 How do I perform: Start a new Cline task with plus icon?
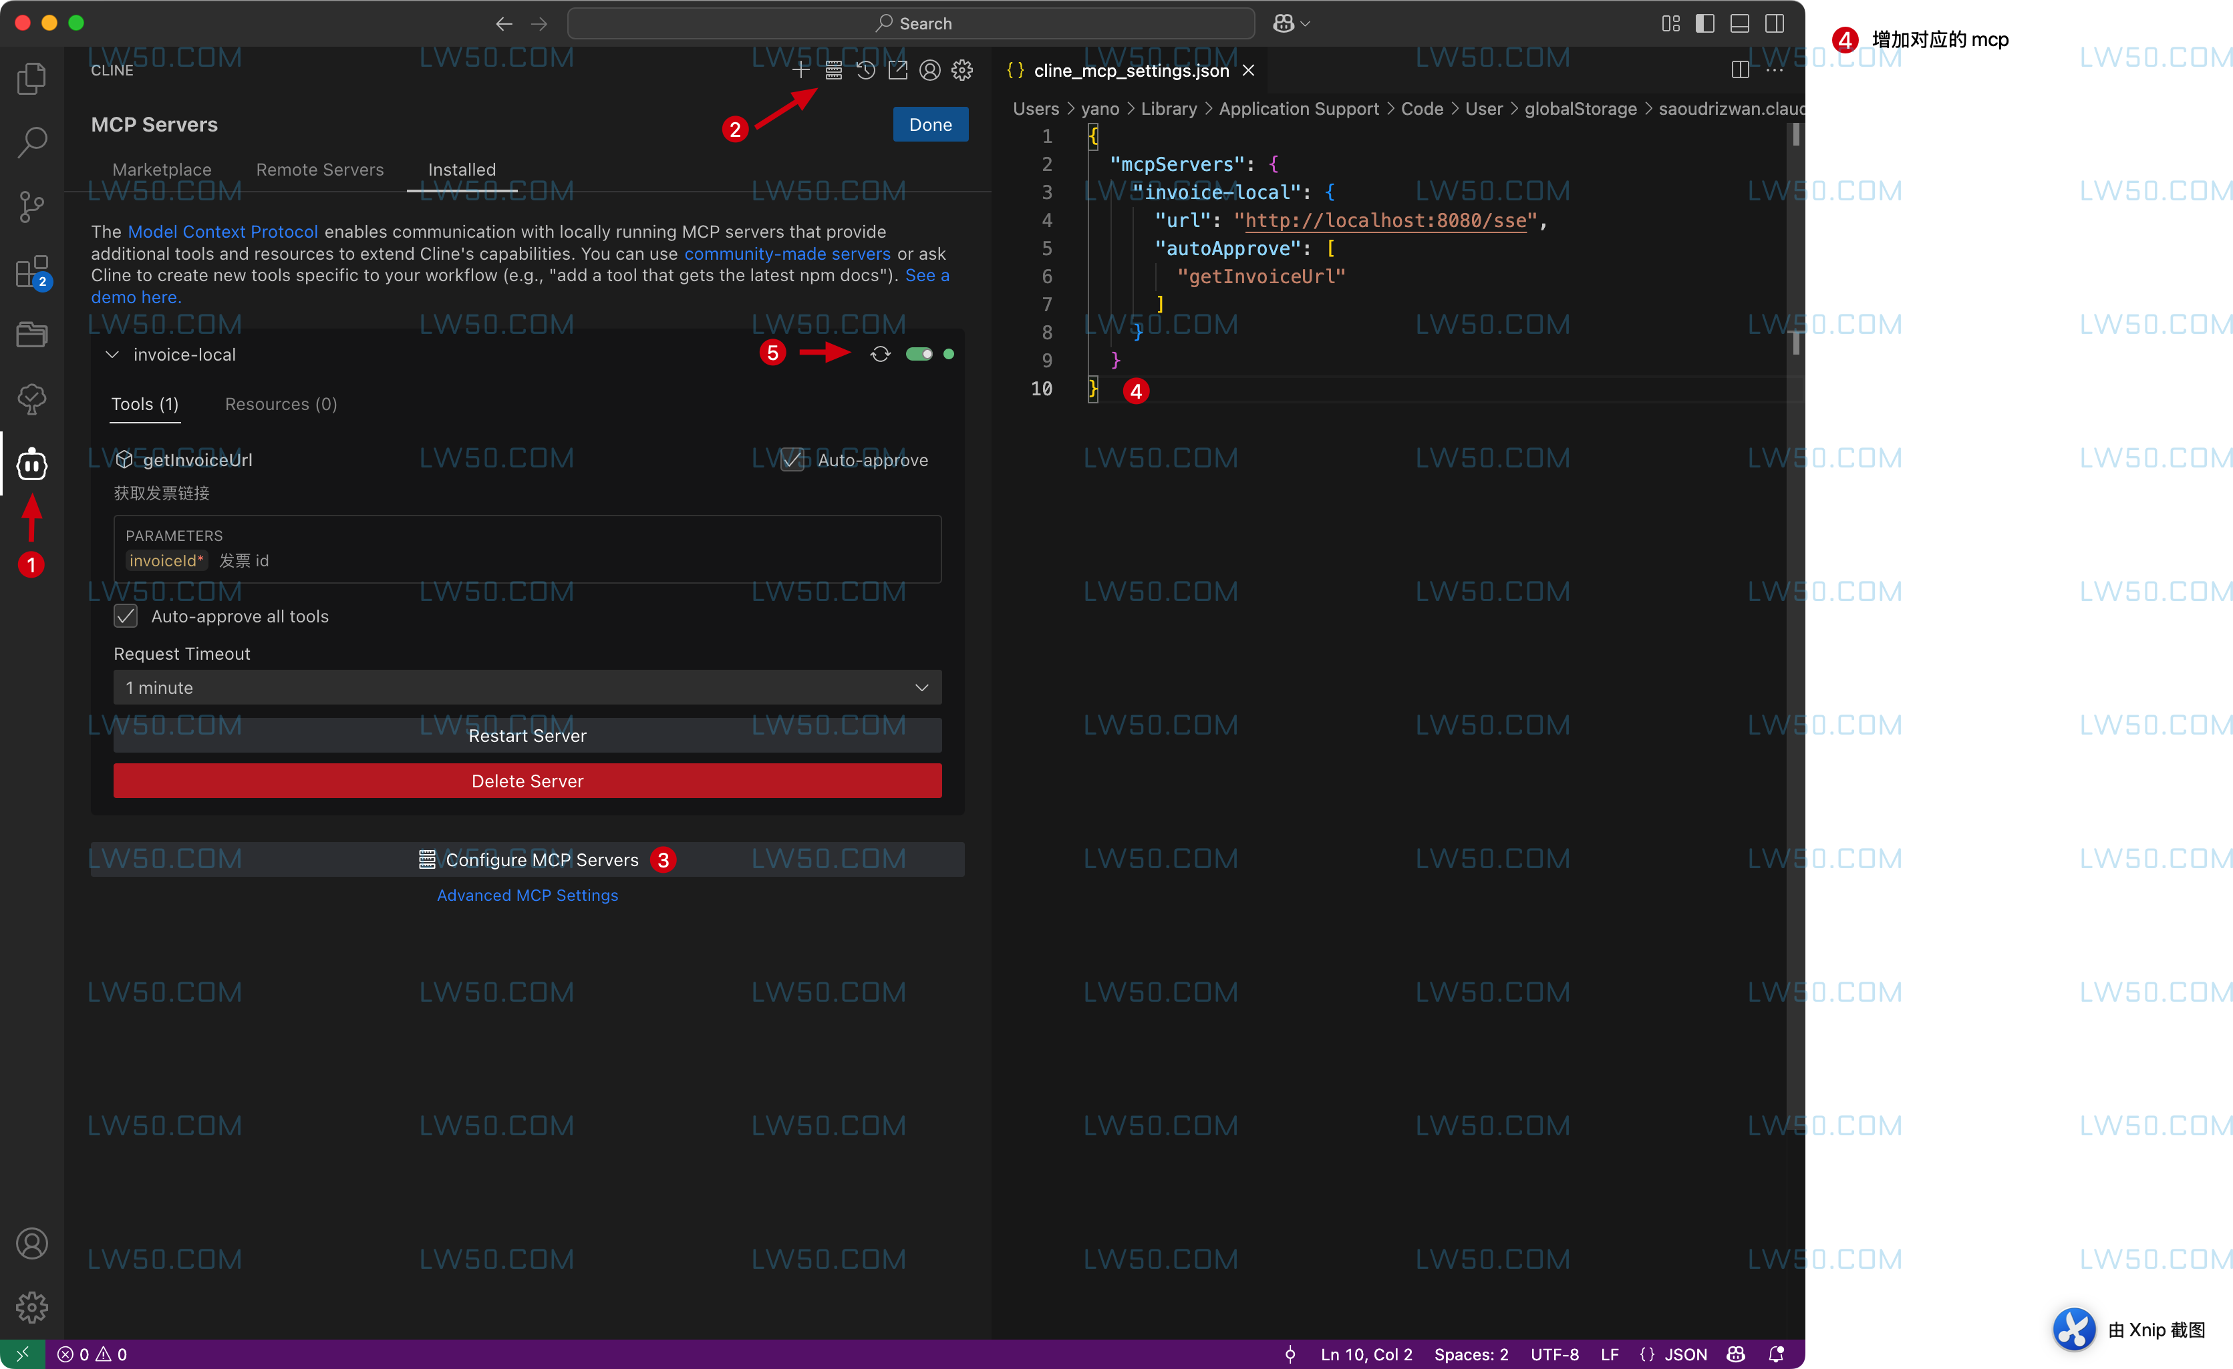click(801, 71)
